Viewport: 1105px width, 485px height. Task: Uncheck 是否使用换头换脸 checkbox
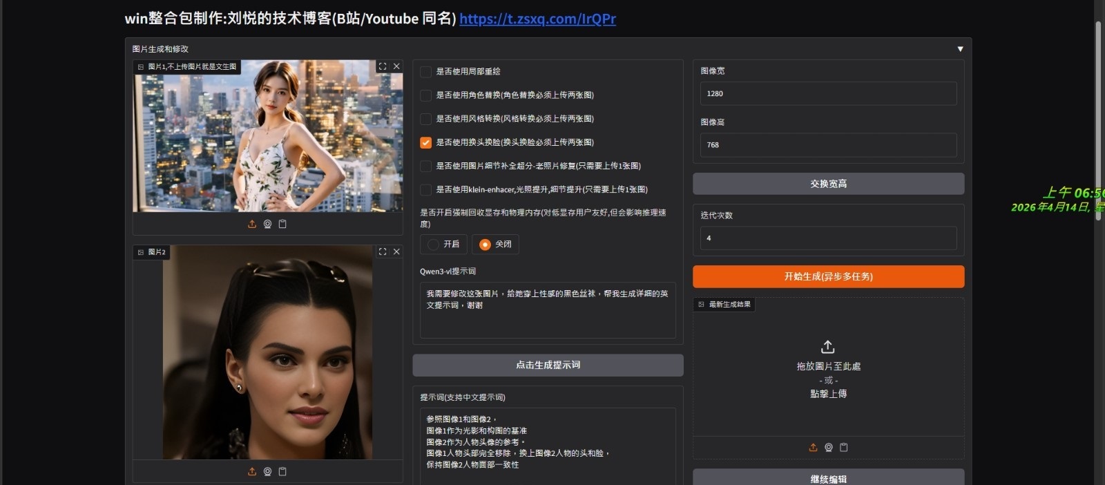pos(426,142)
